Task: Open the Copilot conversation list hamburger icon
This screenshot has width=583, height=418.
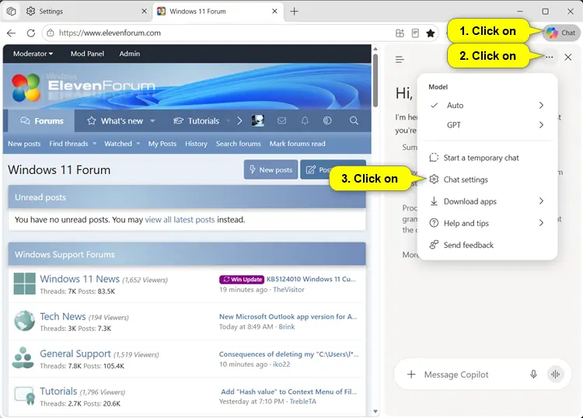Action: [x=400, y=60]
